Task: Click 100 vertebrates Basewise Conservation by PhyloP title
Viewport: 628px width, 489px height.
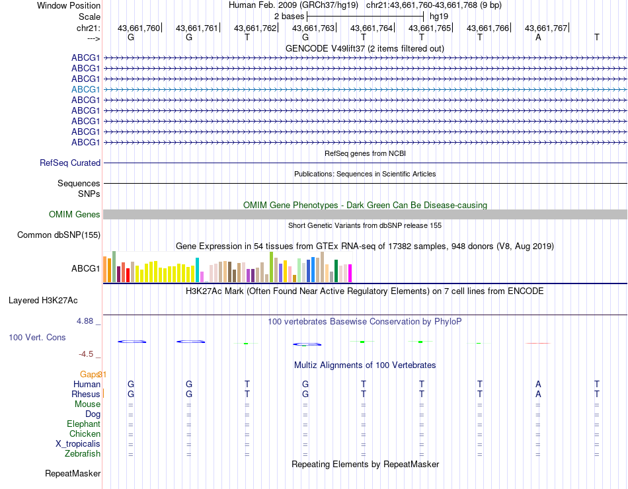Action: coord(365,322)
